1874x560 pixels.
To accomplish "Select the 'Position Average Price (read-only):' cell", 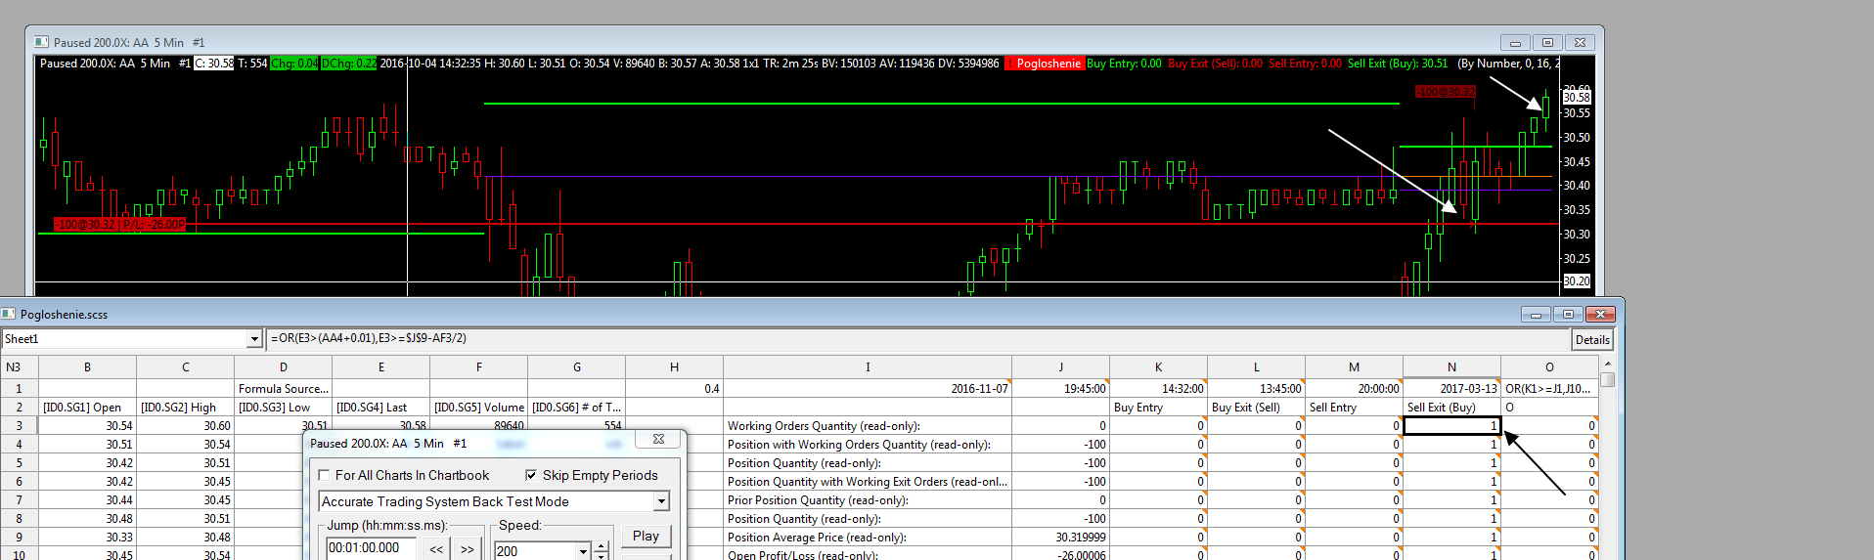I will [x=868, y=538].
